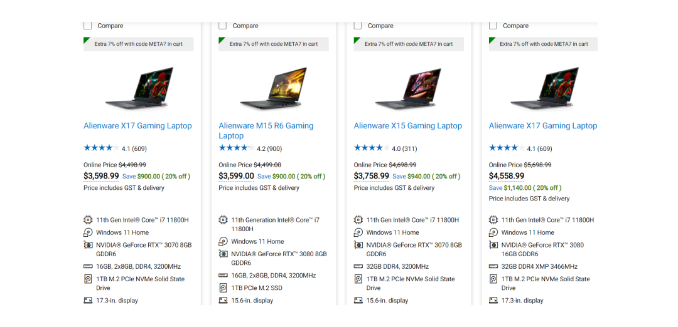Check Compare box for Alienware X15 laptop
Screen dimensions: 678x327
tap(358, 26)
